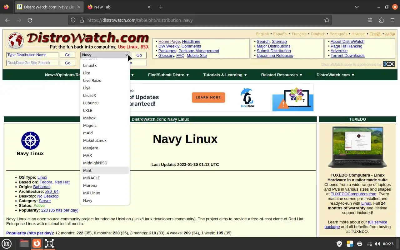Follow the Red Hat based-on link
Viewport: 400px width, 250px height.
click(62, 182)
